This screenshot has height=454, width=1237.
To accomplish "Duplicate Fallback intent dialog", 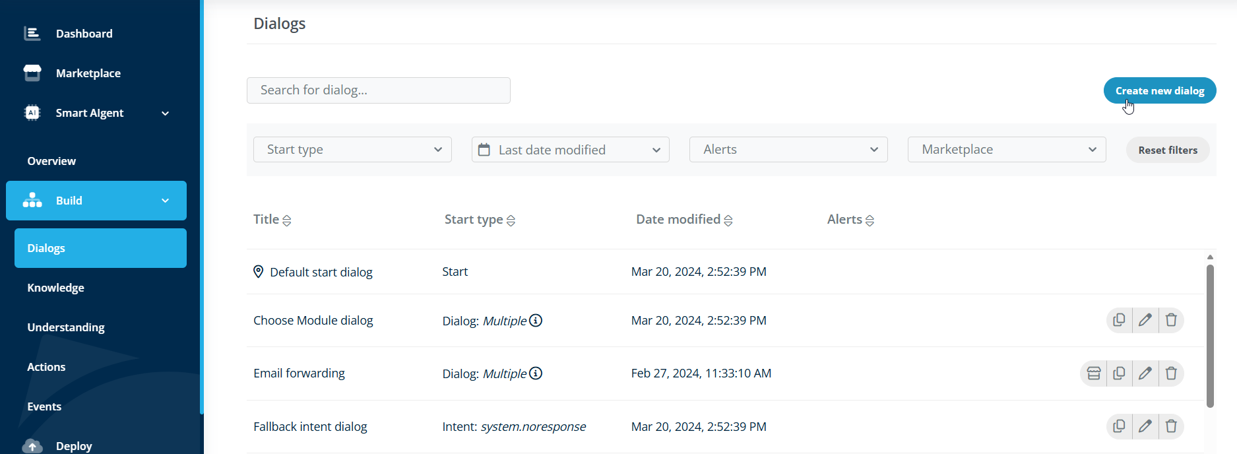I will point(1119,426).
